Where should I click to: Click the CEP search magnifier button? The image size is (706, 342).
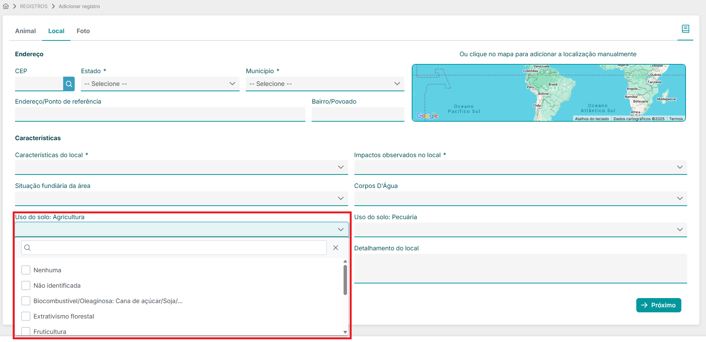pos(69,84)
